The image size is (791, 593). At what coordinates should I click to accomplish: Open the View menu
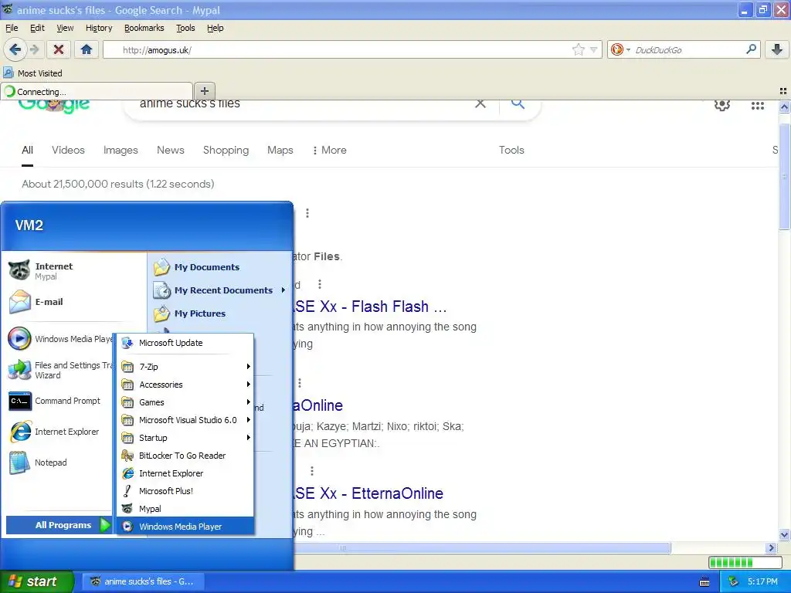pyautogui.click(x=65, y=28)
